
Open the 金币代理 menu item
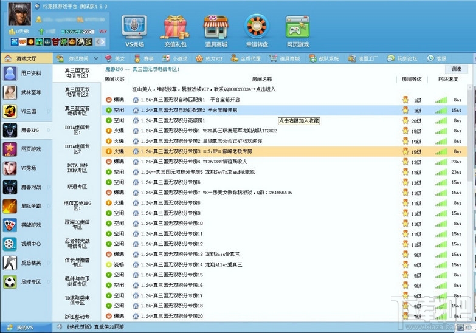[x=246, y=58]
